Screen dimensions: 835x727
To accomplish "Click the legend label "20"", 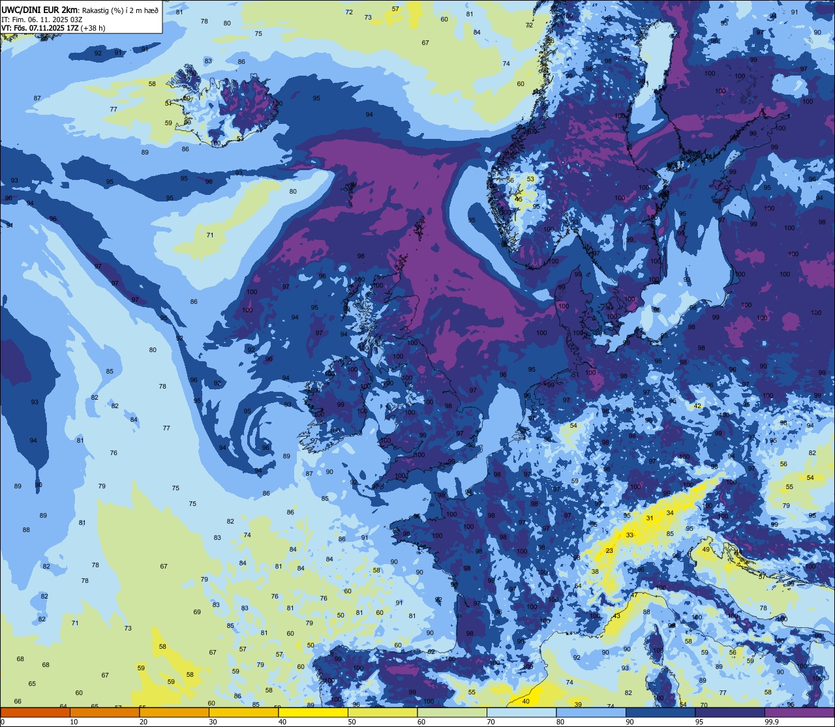I will tap(144, 722).
